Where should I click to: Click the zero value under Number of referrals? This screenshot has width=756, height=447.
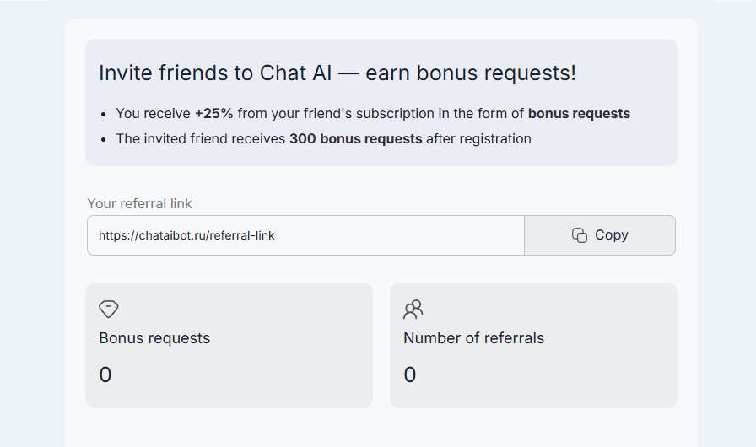tap(410, 374)
